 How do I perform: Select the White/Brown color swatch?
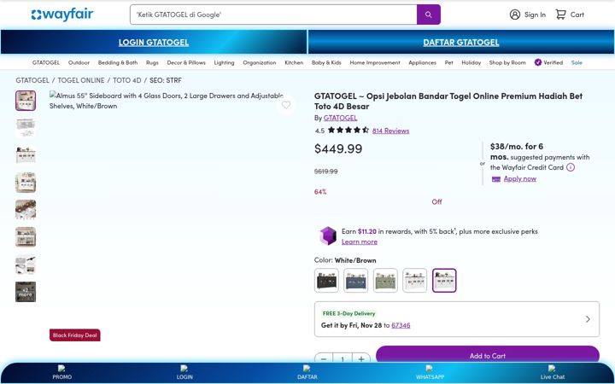pyautogui.click(x=444, y=280)
